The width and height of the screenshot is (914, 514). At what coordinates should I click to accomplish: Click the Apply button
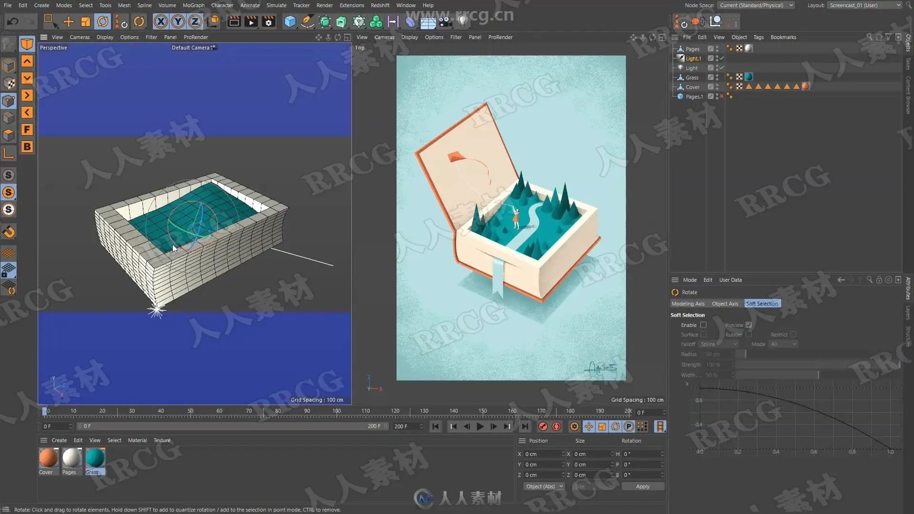point(642,486)
